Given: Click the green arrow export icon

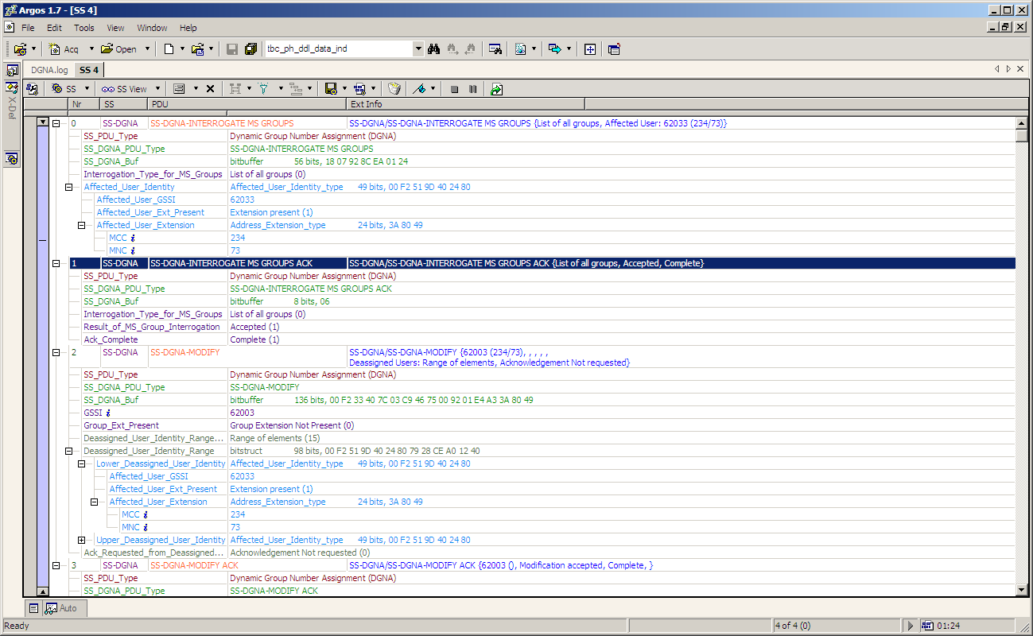Looking at the screenshot, I should click(496, 89).
